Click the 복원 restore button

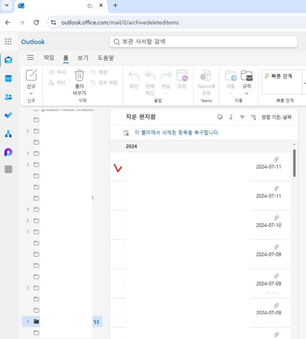tap(99, 72)
